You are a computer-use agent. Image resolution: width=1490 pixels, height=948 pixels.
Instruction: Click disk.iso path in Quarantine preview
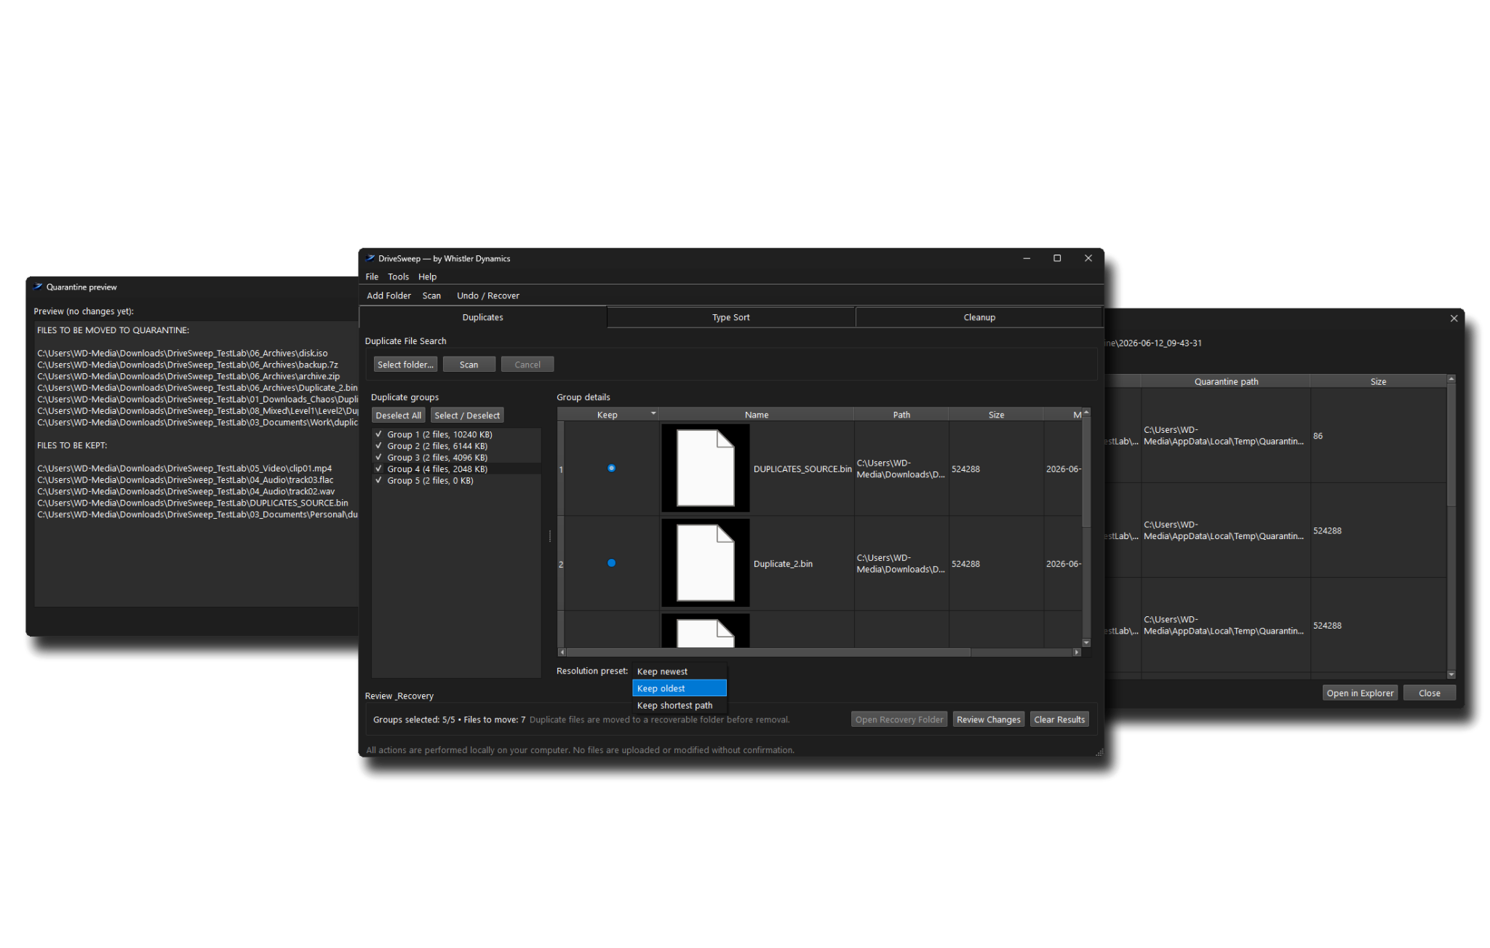tap(182, 353)
